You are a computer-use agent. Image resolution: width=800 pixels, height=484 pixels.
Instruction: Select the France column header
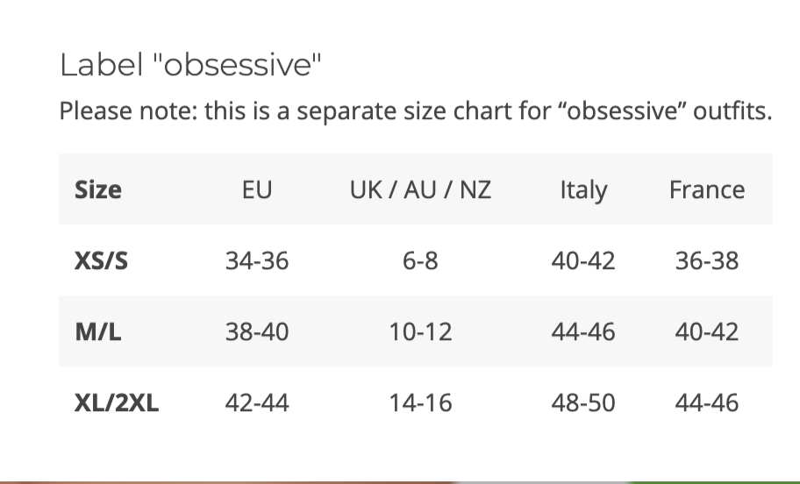[x=706, y=189]
